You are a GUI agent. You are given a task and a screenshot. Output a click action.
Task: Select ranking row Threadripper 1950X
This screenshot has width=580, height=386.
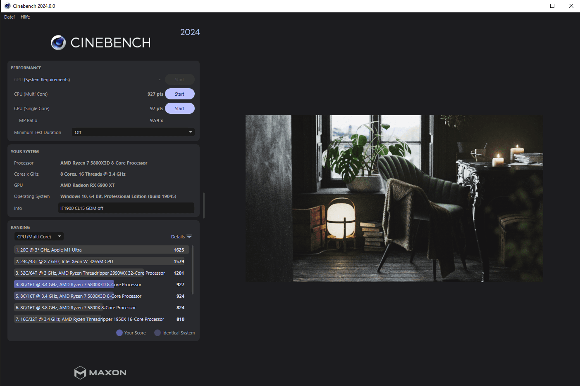pyautogui.click(x=102, y=319)
